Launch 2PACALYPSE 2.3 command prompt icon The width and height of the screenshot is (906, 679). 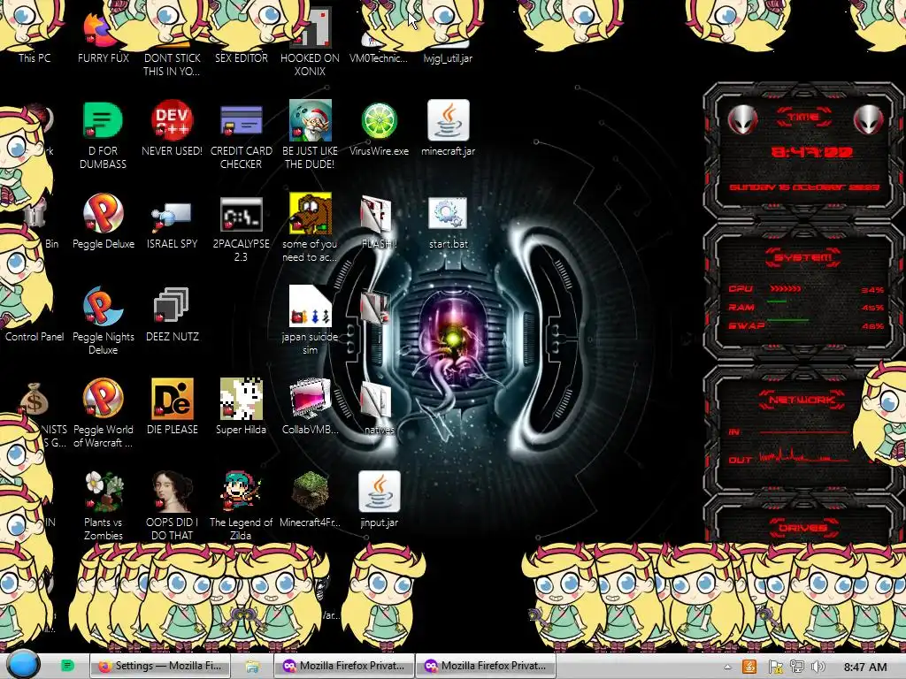point(241,214)
